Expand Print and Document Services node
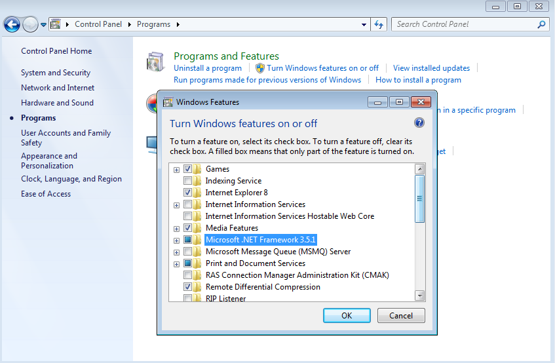 click(x=177, y=264)
